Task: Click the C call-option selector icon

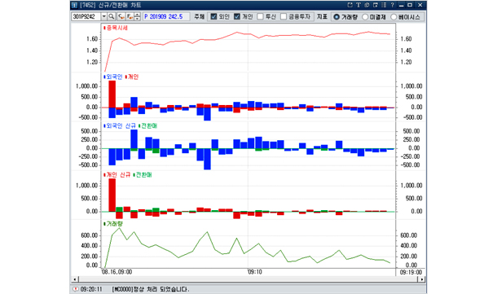Action: point(121,16)
